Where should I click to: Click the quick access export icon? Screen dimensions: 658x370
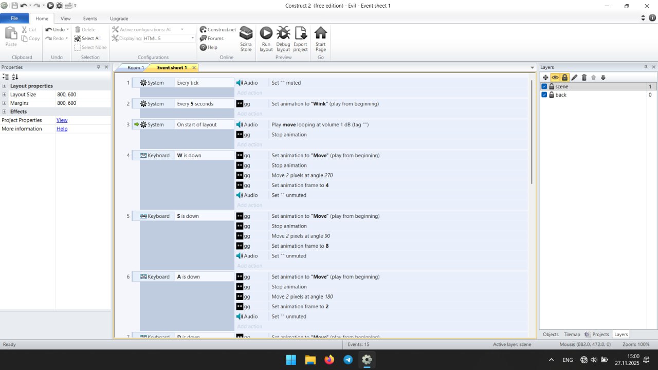[x=68, y=6]
